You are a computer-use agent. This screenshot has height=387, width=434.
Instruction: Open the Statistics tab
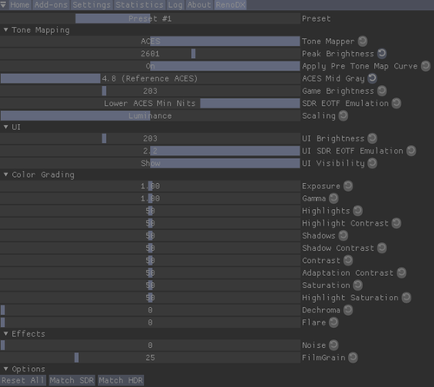coord(140,5)
